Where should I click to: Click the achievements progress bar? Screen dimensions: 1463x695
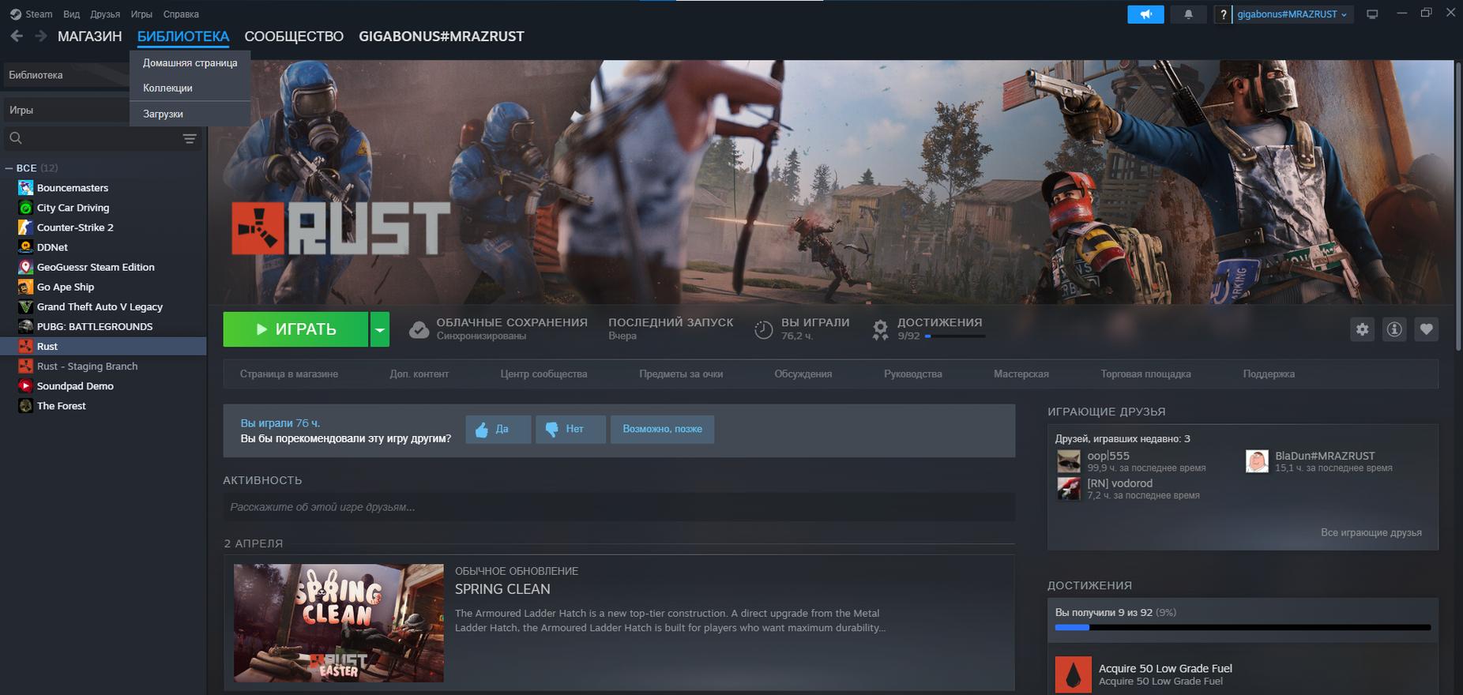coord(1242,627)
